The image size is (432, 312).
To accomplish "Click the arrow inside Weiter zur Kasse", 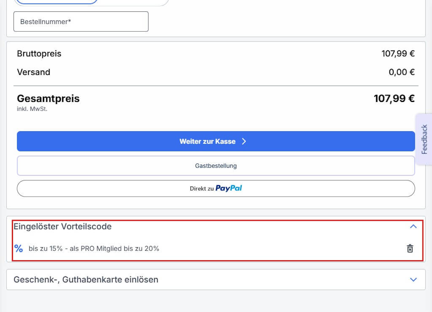I will coord(244,141).
